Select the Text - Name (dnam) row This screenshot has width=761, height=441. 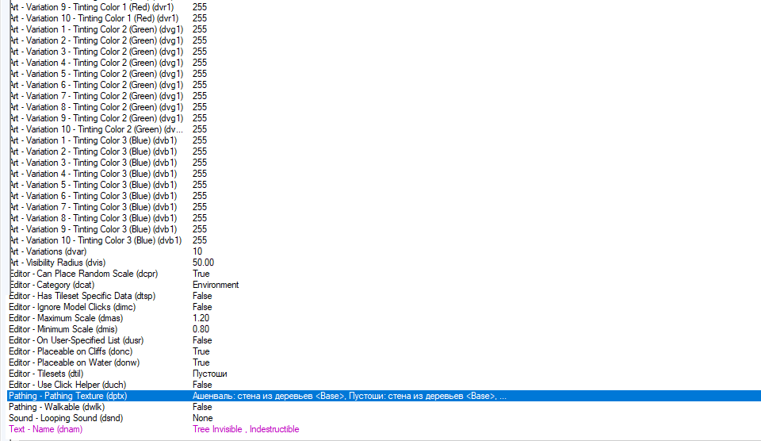[384, 429]
